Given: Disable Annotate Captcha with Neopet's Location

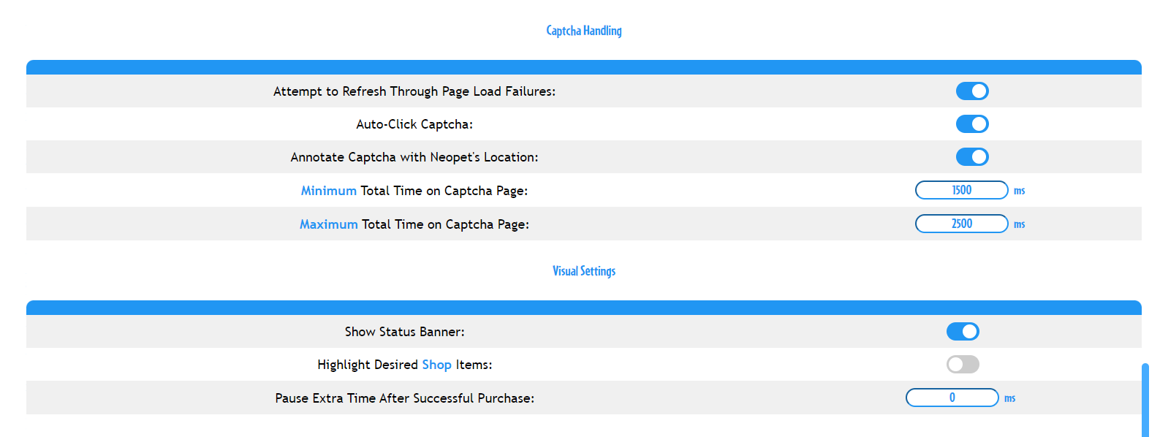Looking at the screenshot, I should (972, 156).
